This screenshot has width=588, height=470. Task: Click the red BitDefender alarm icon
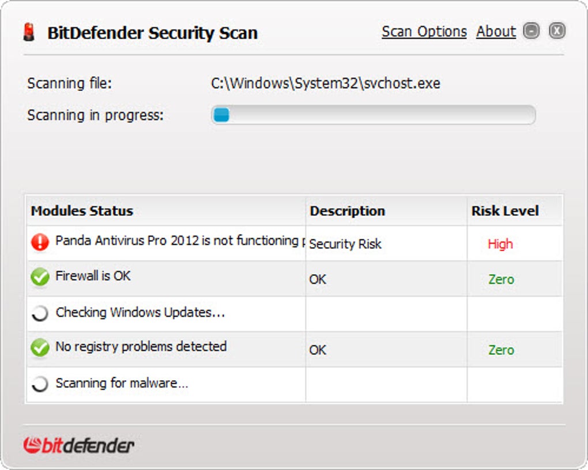point(28,31)
